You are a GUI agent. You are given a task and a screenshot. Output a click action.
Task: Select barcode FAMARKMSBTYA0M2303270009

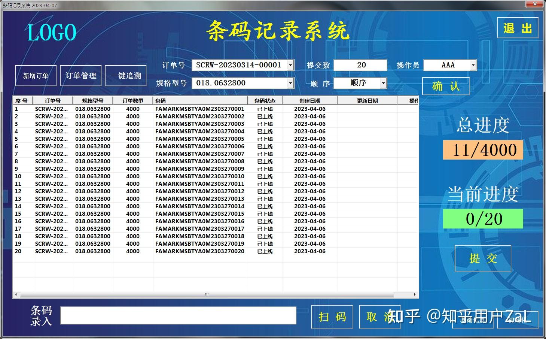coord(200,169)
